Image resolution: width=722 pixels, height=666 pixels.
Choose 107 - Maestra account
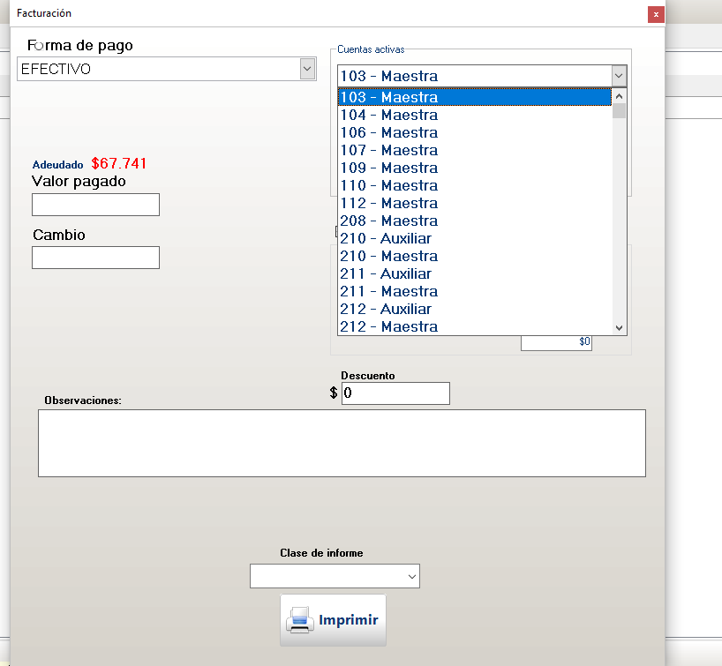(388, 150)
